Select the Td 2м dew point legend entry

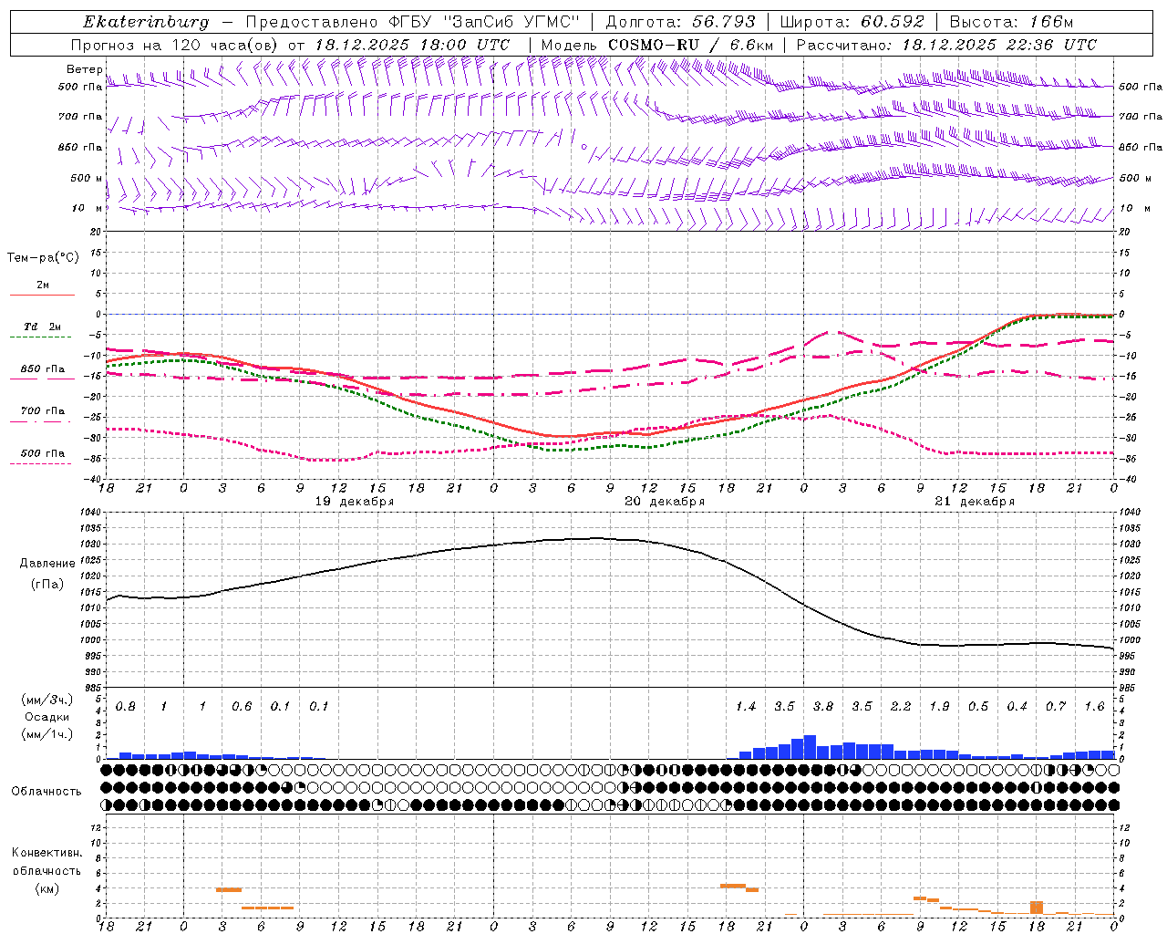(43, 327)
